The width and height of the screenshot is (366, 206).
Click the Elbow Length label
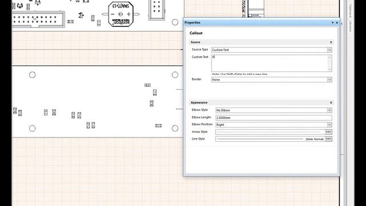(201, 117)
